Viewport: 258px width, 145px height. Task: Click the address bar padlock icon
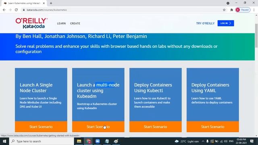click(x=24, y=10)
